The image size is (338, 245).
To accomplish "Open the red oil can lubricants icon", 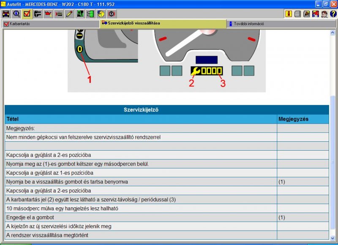I will point(48,14).
